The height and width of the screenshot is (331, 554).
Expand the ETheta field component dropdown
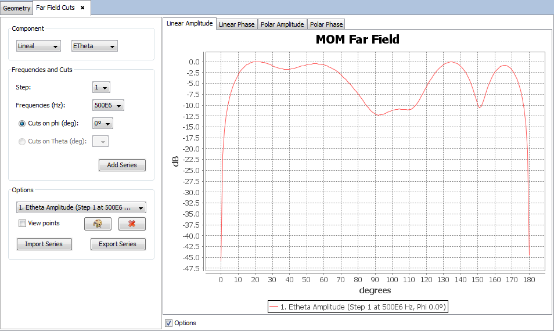click(94, 46)
